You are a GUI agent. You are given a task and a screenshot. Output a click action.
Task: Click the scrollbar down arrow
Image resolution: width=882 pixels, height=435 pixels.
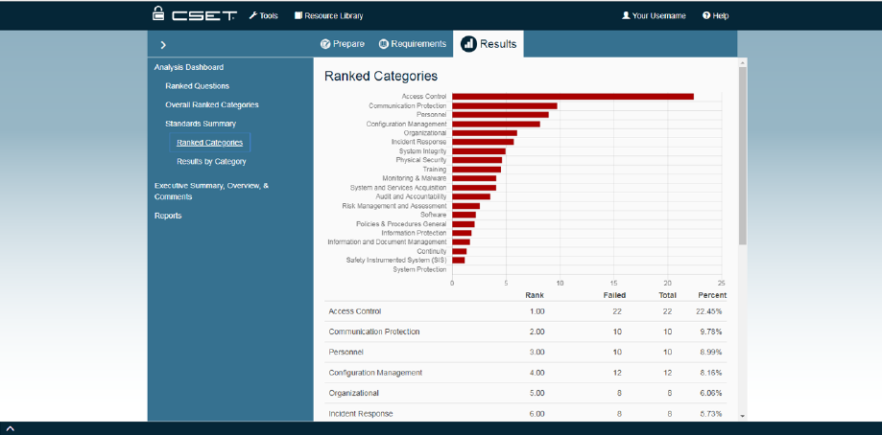point(743,416)
